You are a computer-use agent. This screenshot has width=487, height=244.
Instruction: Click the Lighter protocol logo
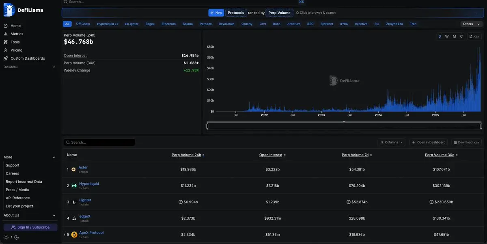(74, 202)
